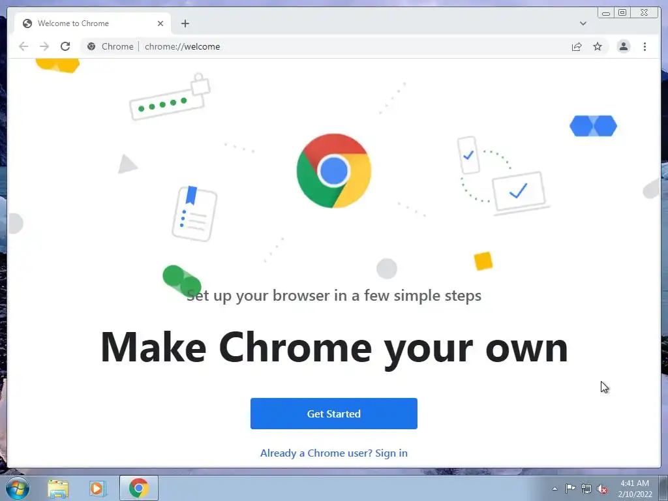This screenshot has width=668, height=501.
Task: Open the profile avatar button
Action: coord(623,46)
